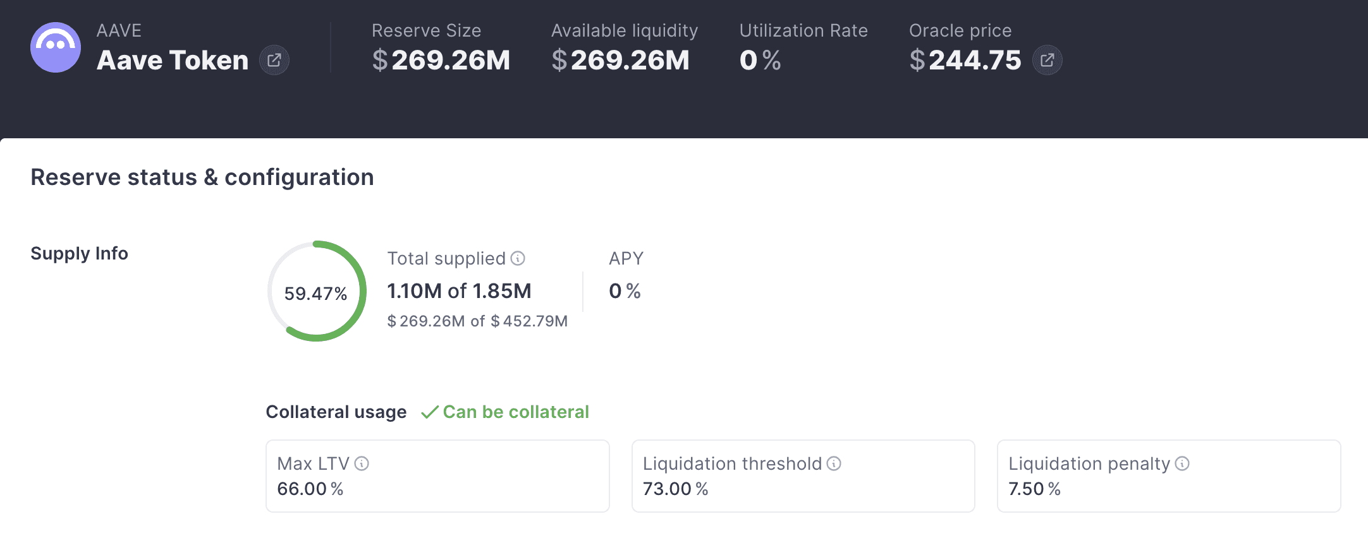Show info tooltip for Total supplied
The image size is (1368, 543).
click(x=518, y=258)
